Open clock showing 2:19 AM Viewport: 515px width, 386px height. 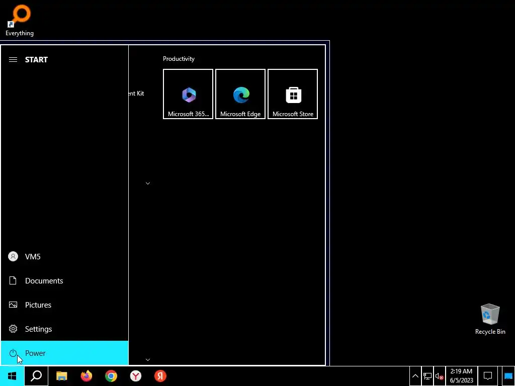[462, 376]
